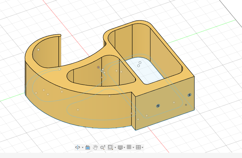Select the left hole on flat side face
The image size is (242, 158).
[158, 106]
